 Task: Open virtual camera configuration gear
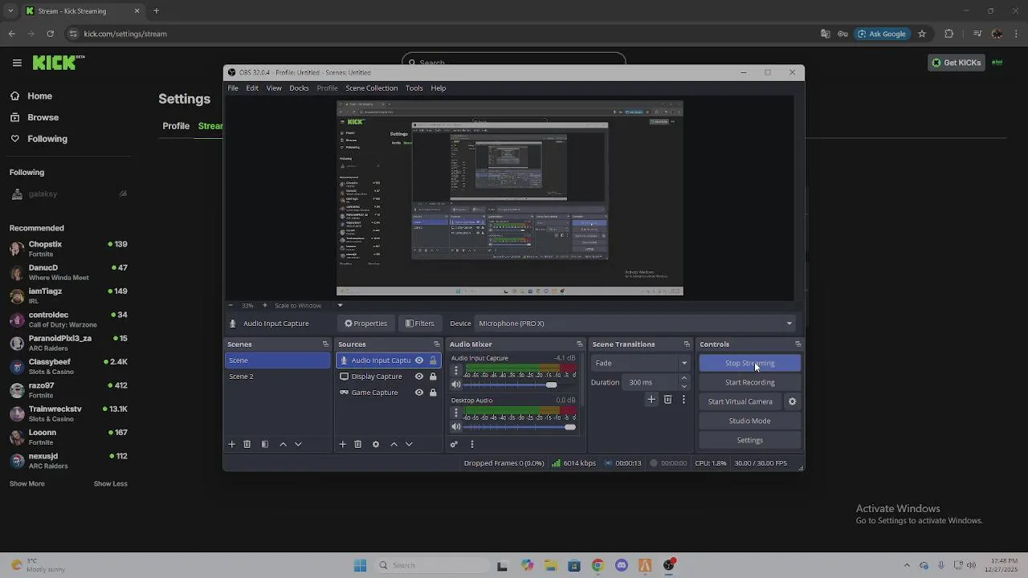pyautogui.click(x=792, y=401)
